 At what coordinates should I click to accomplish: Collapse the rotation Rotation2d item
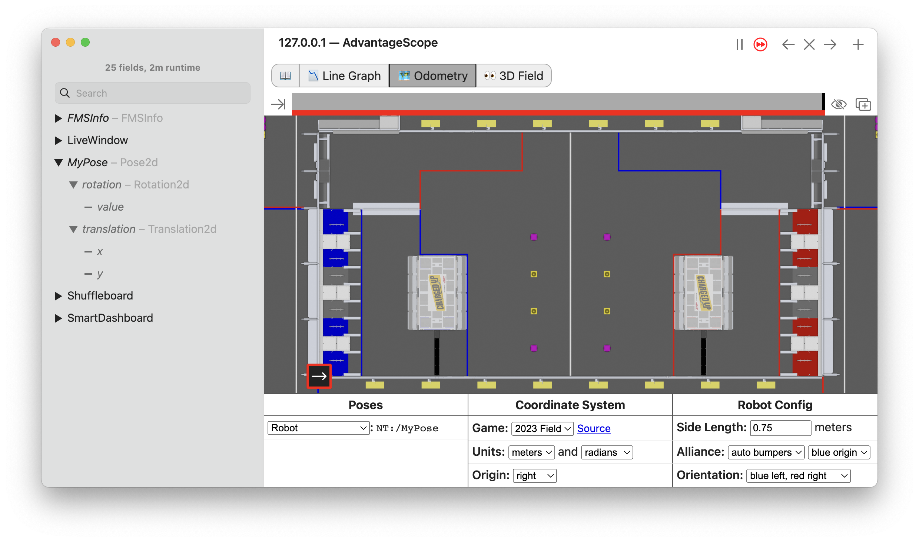[73, 185]
